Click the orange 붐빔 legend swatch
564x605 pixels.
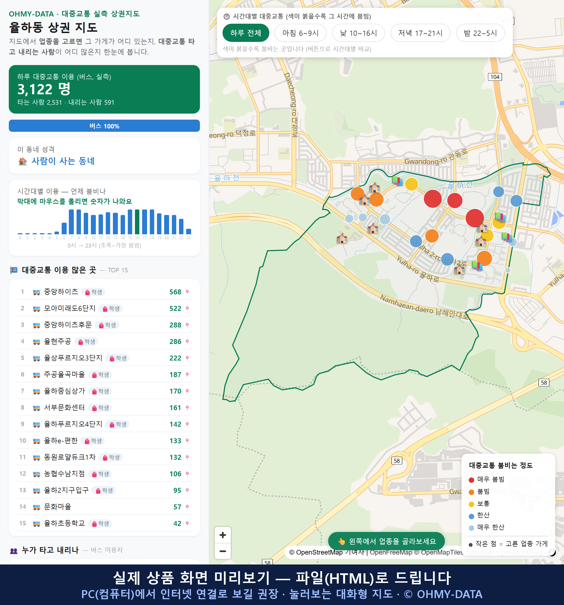point(471,492)
